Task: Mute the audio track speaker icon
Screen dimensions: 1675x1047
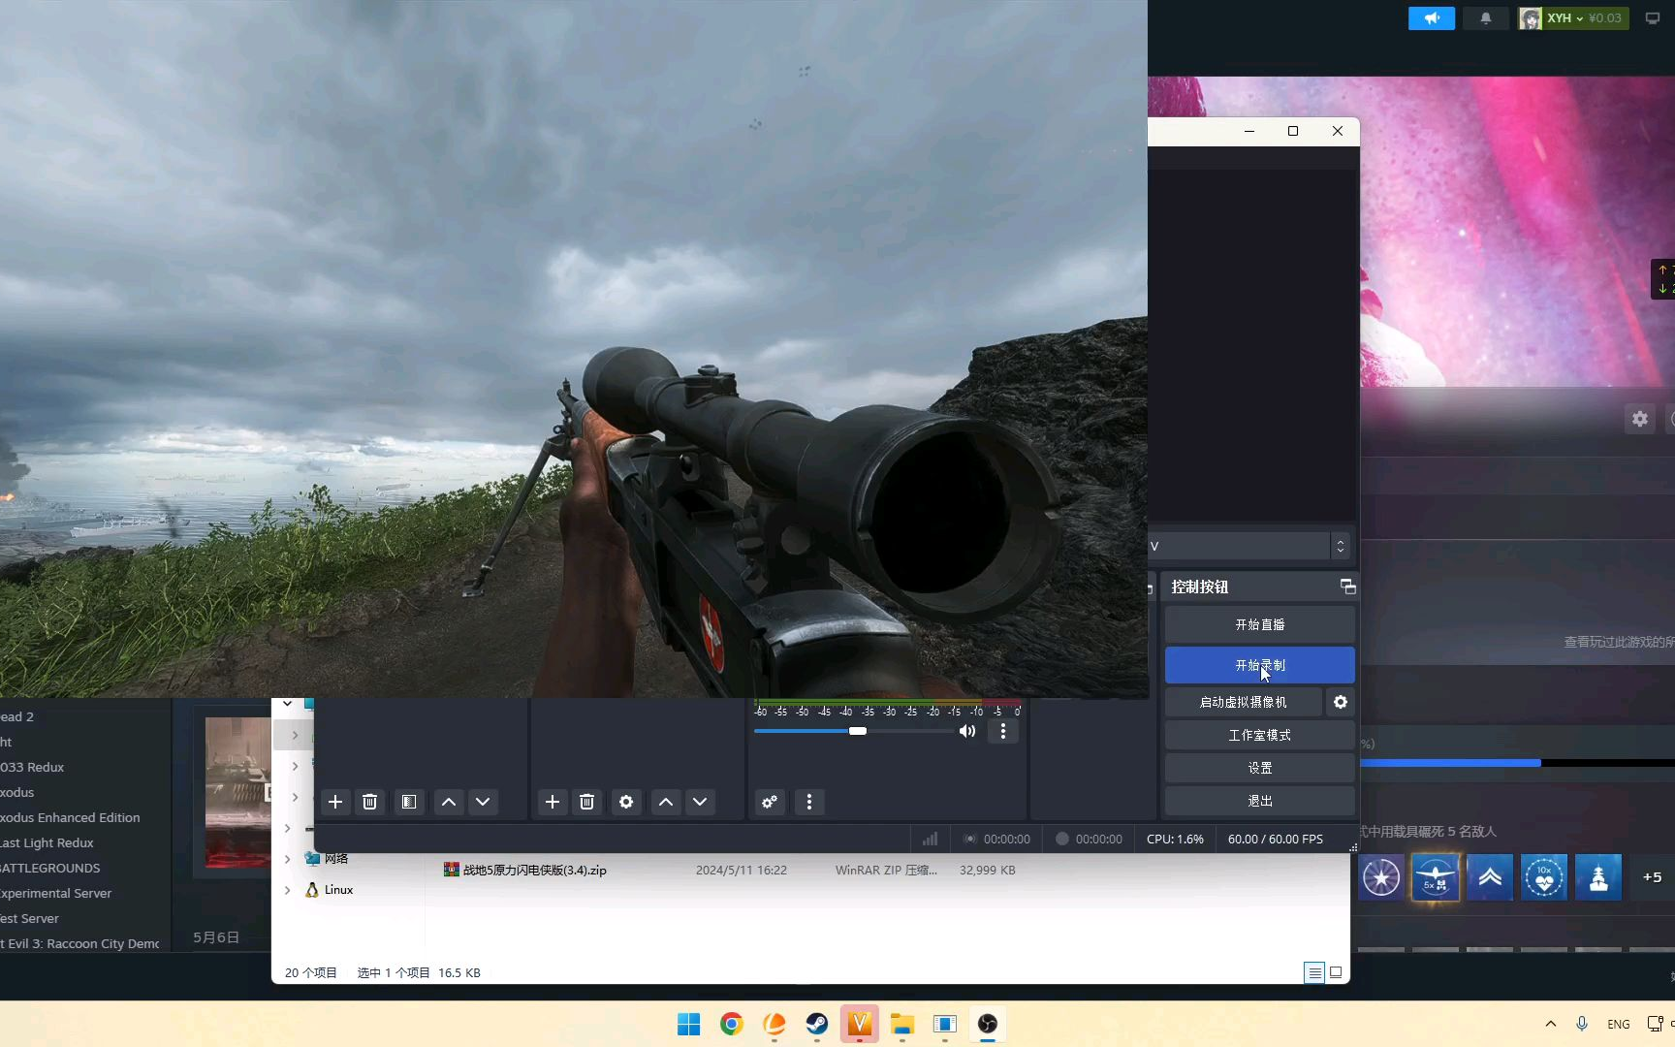Action: point(967,731)
